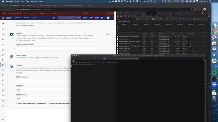Open the Online throttling dropdown in DevTools

(x=159, y=16)
